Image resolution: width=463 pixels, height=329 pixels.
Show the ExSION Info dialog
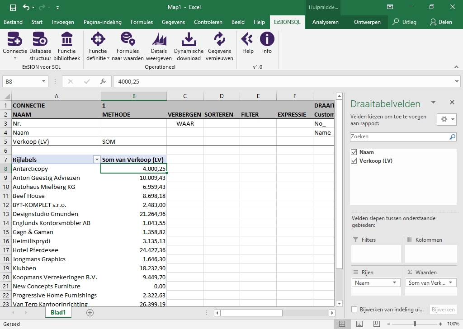tap(267, 43)
